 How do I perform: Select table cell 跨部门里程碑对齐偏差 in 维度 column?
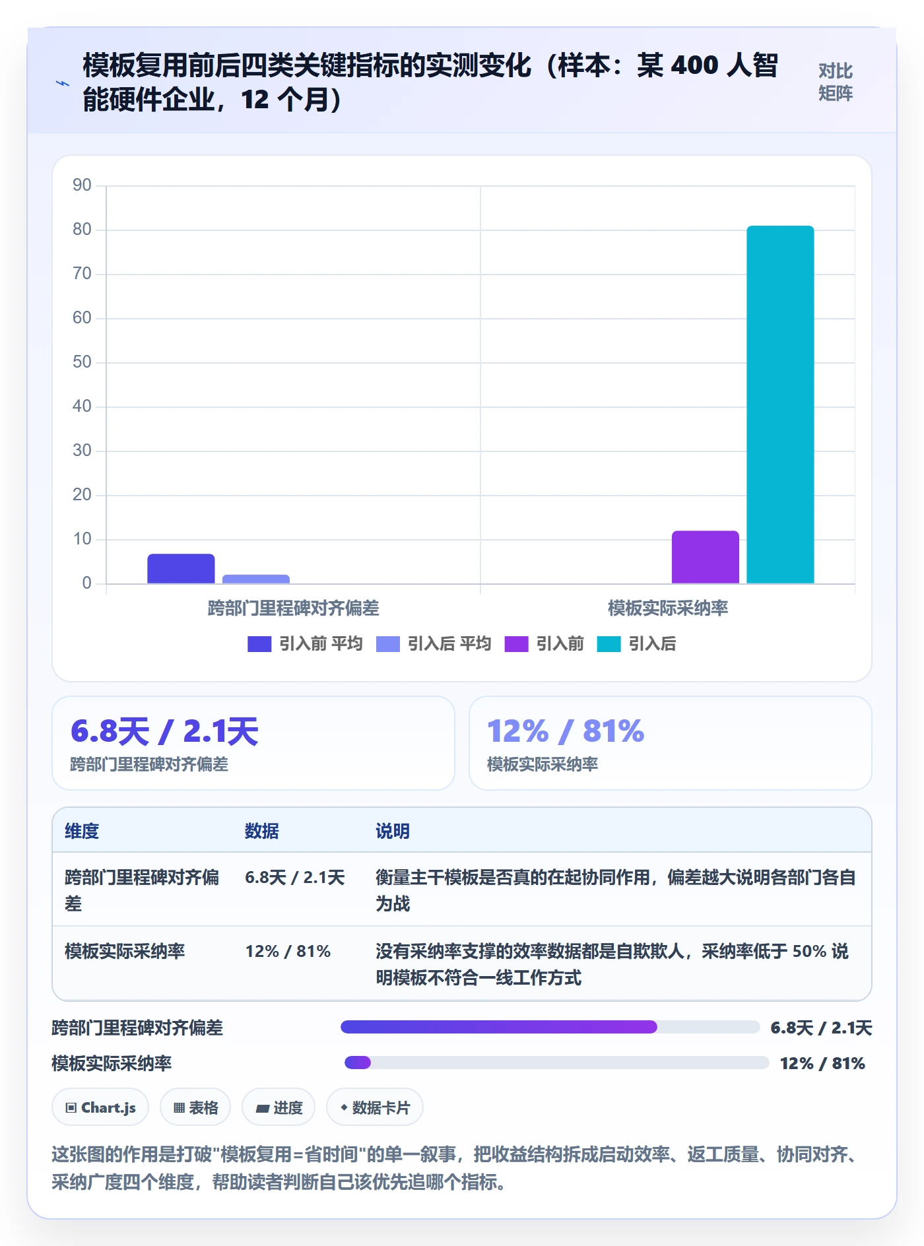pyautogui.click(x=142, y=890)
